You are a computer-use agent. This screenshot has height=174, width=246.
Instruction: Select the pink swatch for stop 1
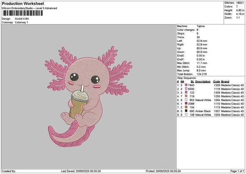186,85
